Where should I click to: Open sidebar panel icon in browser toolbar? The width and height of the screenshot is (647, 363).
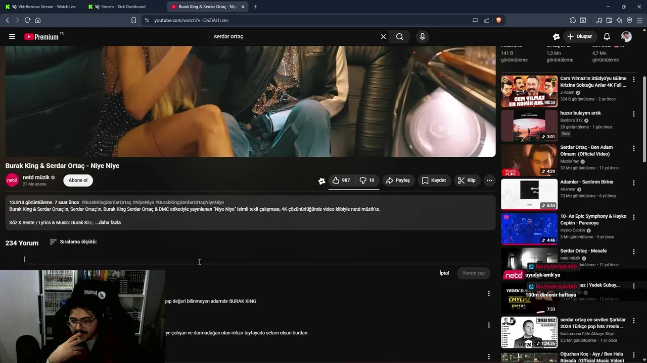point(583,20)
